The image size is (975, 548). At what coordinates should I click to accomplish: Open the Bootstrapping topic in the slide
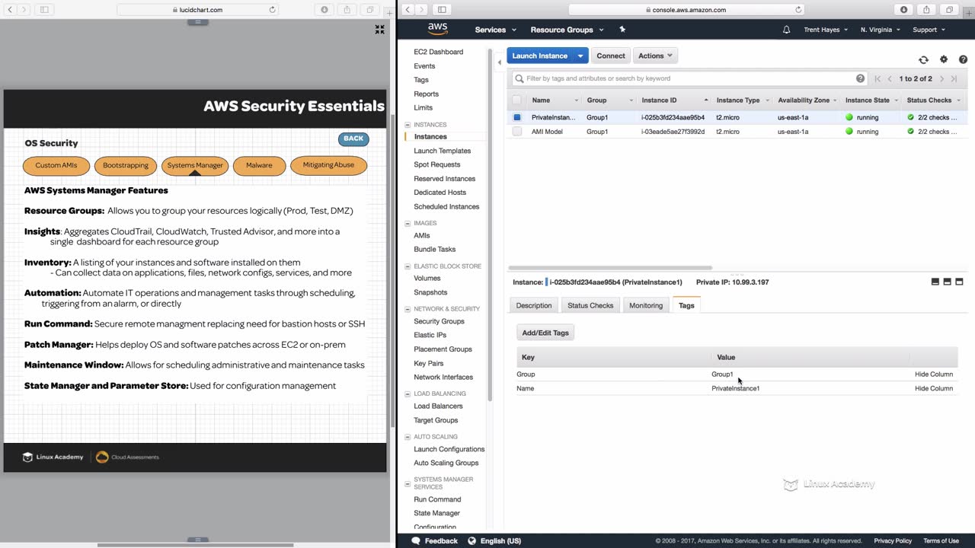pyautogui.click(x=126, y=165)
